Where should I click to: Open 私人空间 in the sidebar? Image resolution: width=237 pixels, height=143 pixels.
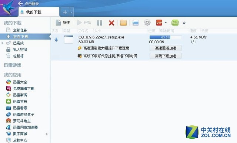[x=20, y=50]
